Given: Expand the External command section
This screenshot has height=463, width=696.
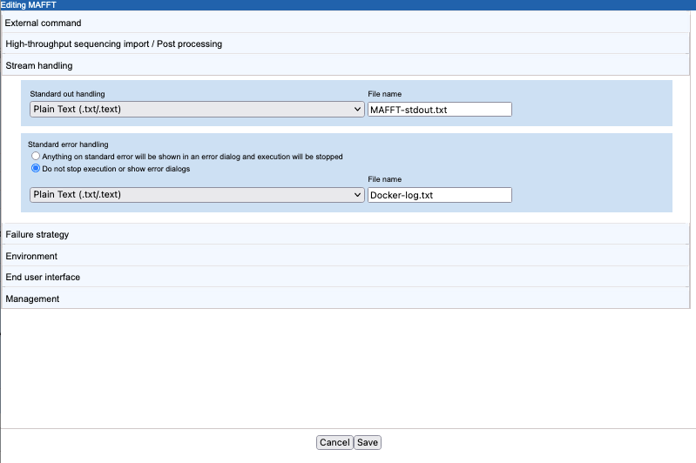Looking at the screenshot, I should tap(345, 23).
